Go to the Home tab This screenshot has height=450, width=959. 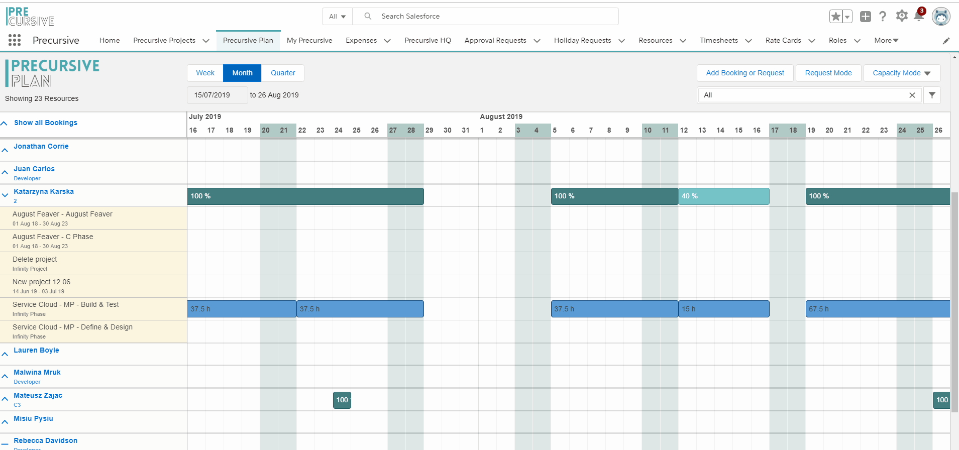110,40
